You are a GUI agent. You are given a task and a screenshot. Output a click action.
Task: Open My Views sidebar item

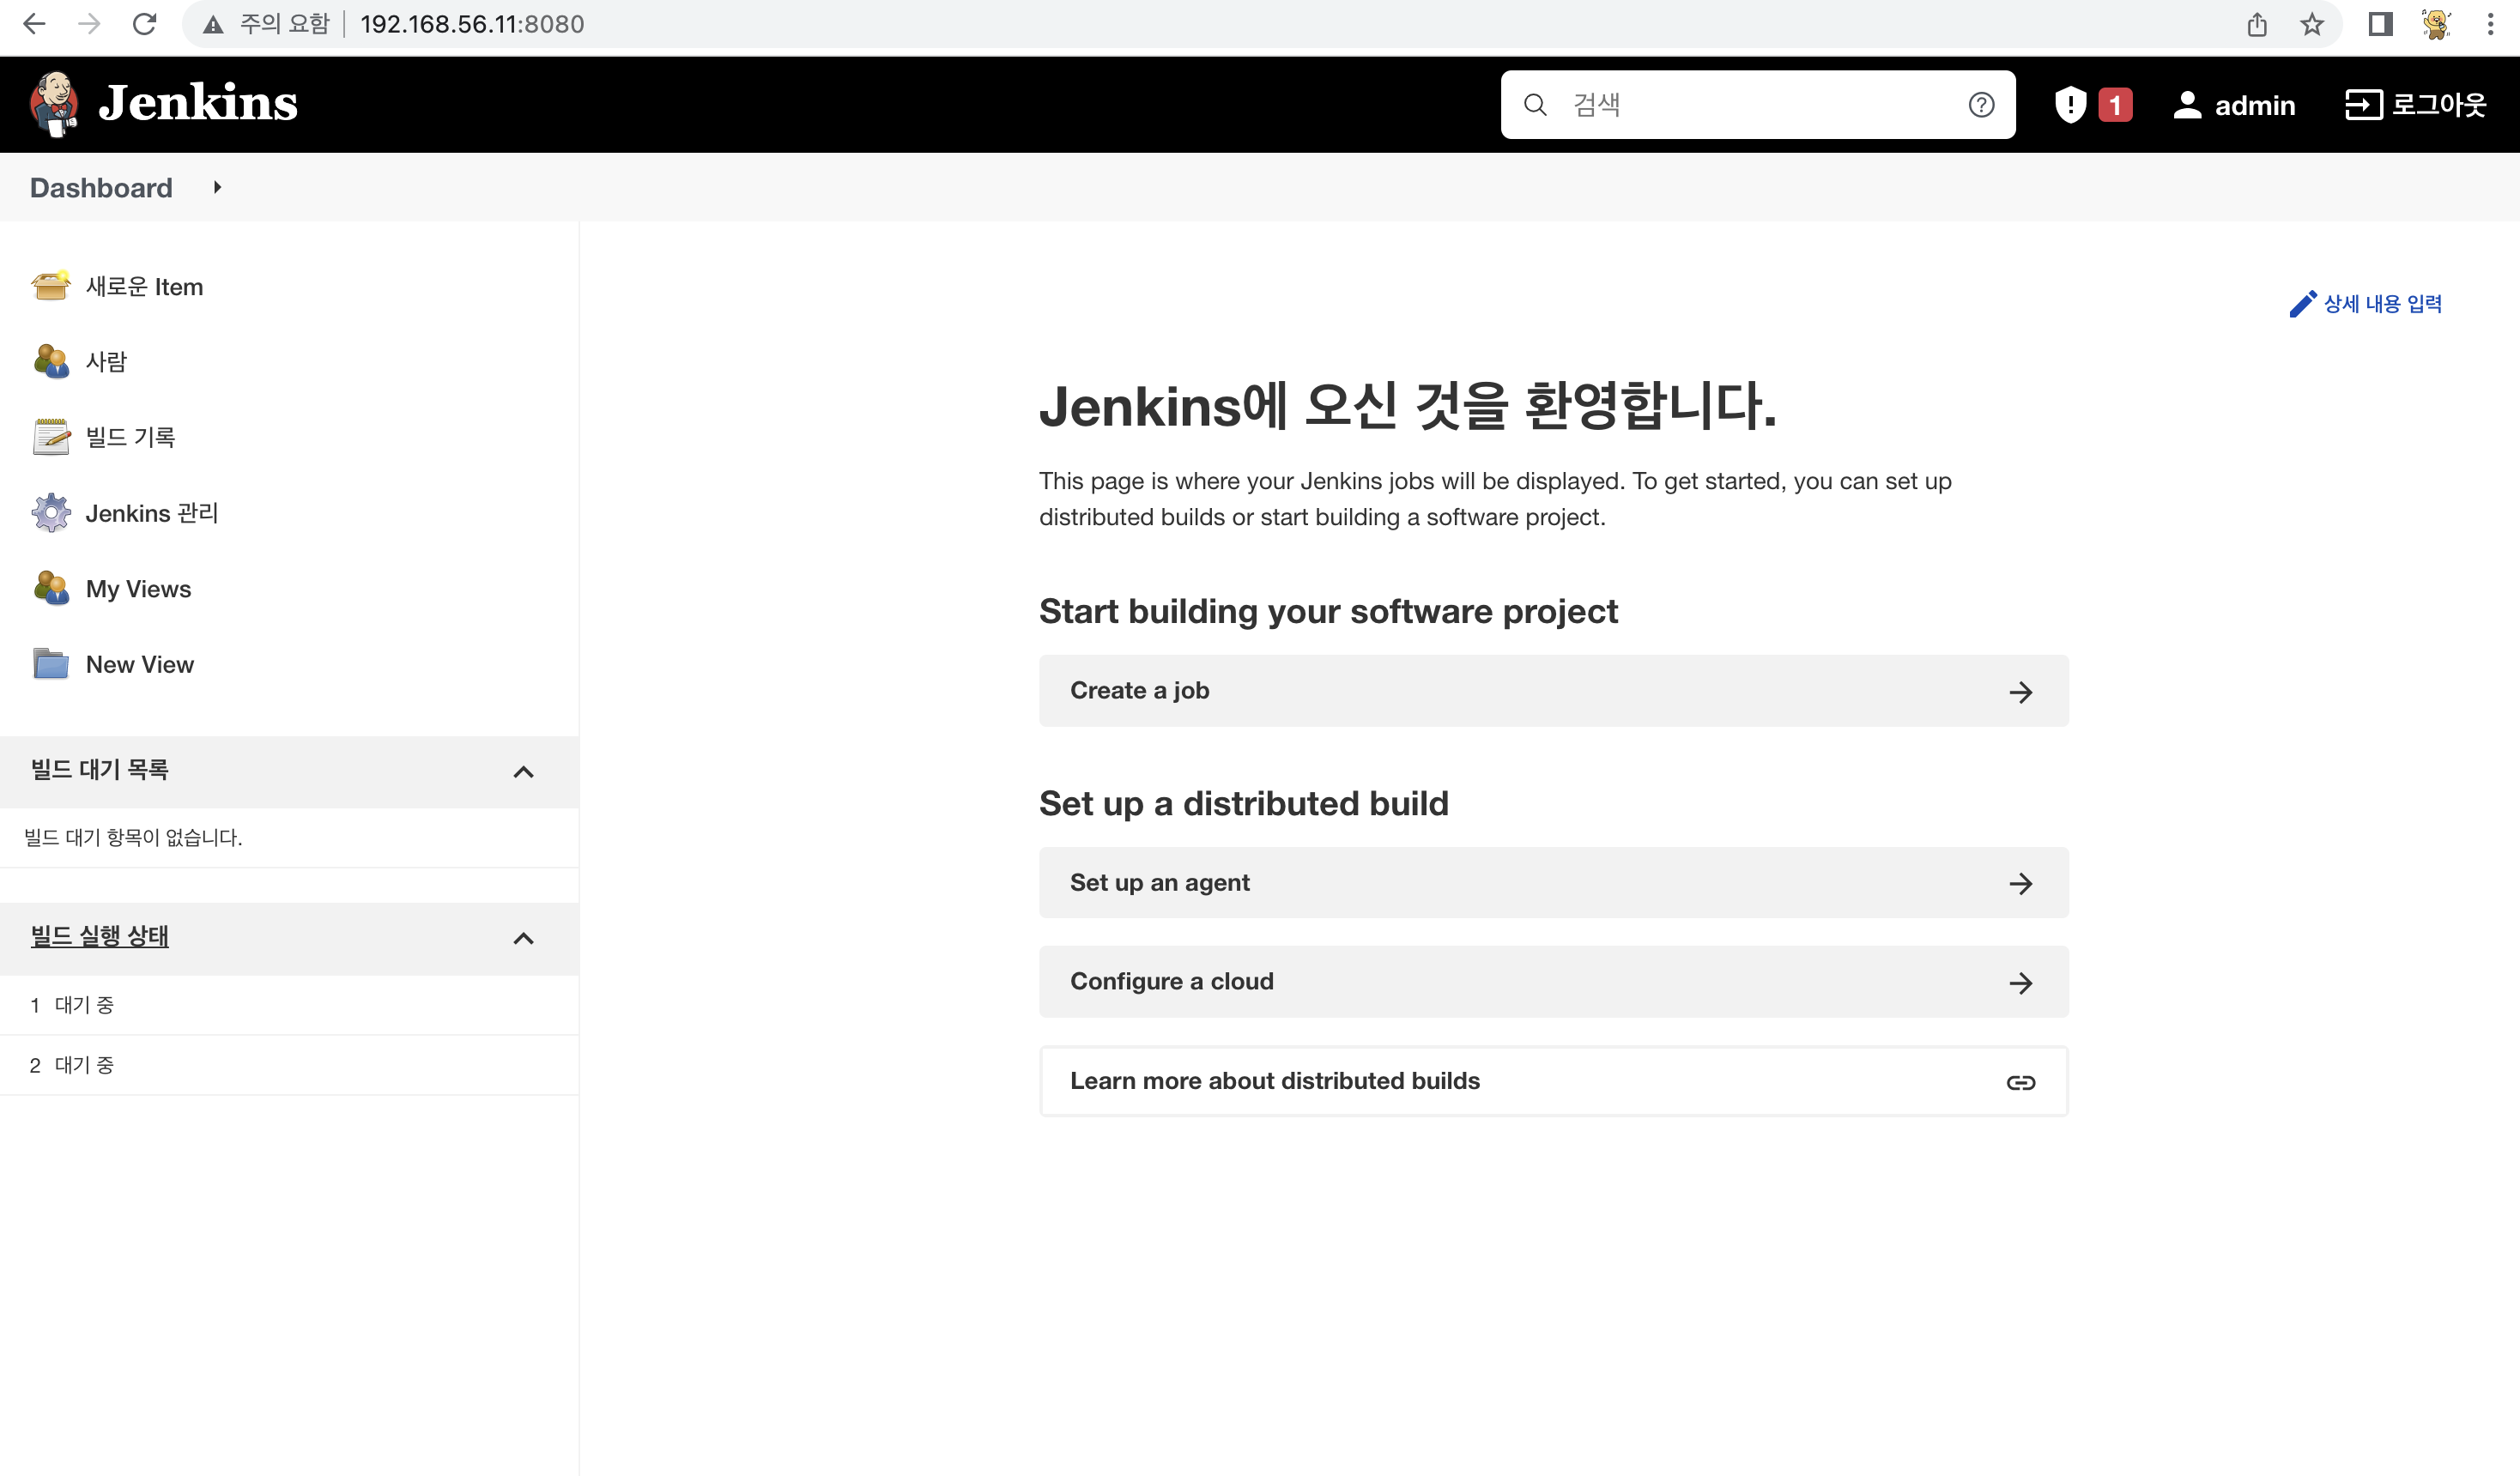pos(138,589)
